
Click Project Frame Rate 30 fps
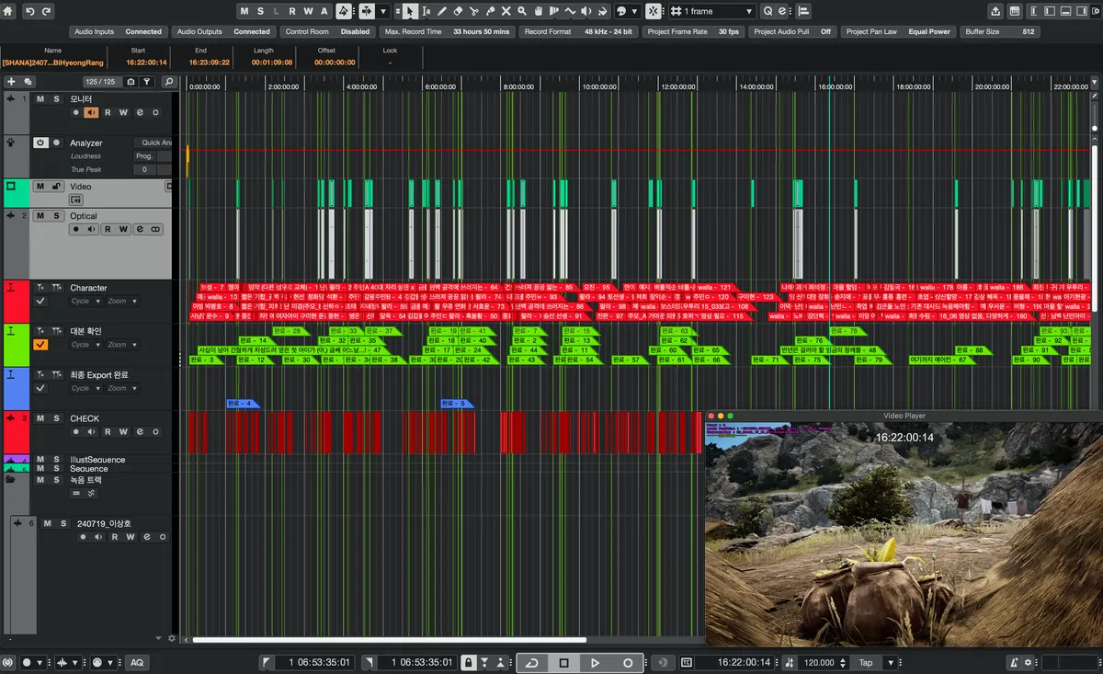(x=694, y=31)
